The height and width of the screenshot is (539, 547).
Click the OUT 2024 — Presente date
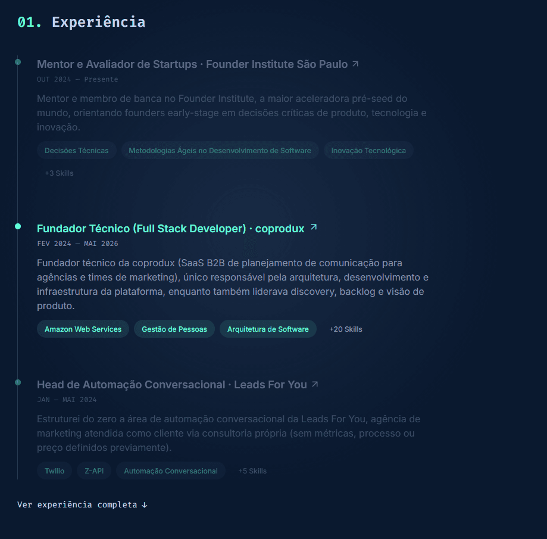(x=77, y=79)
